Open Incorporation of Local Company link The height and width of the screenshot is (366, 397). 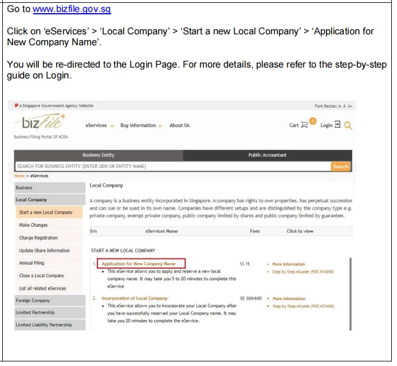pyautogui.click(x=135, y=298)
